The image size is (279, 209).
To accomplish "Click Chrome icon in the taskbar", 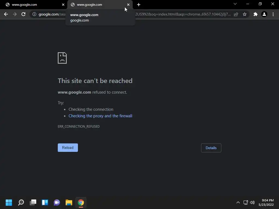I will pyautogui.click(x=81, y=202).
